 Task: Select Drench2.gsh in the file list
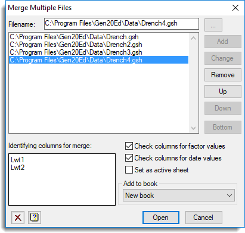[98, 45]
